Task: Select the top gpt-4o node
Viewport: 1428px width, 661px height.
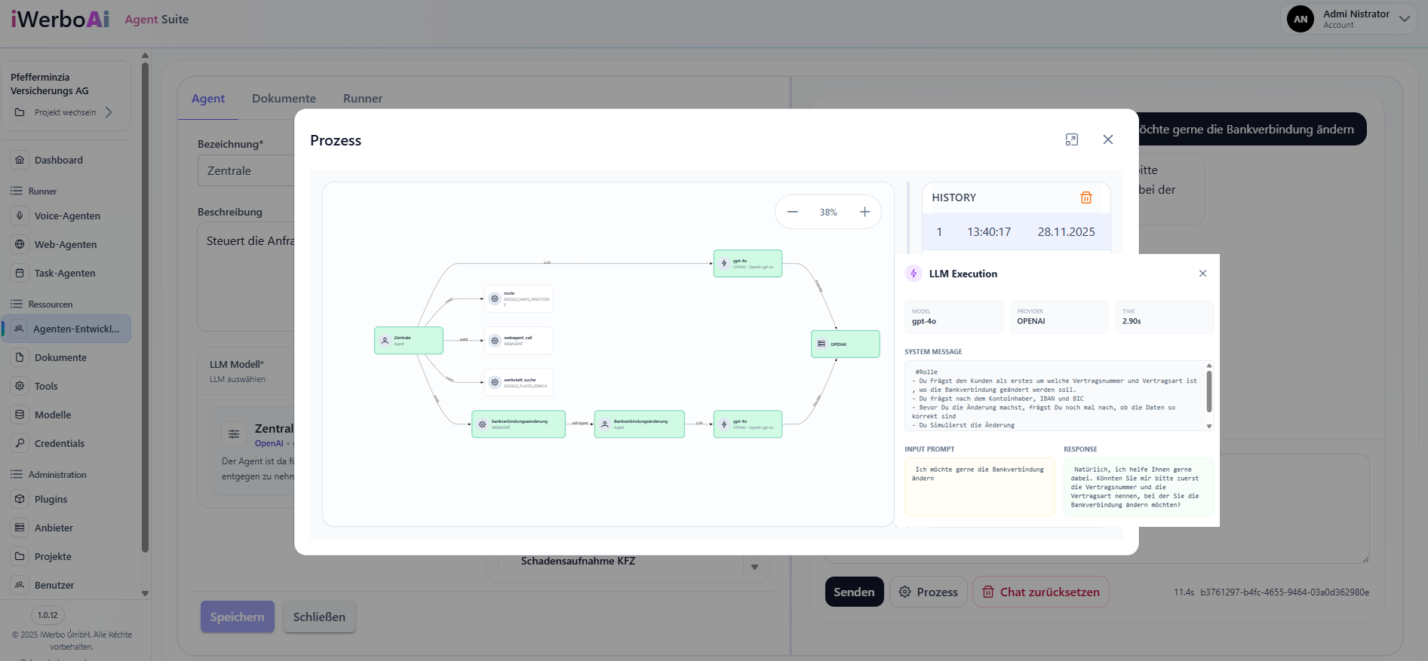Action: [747, 264]
